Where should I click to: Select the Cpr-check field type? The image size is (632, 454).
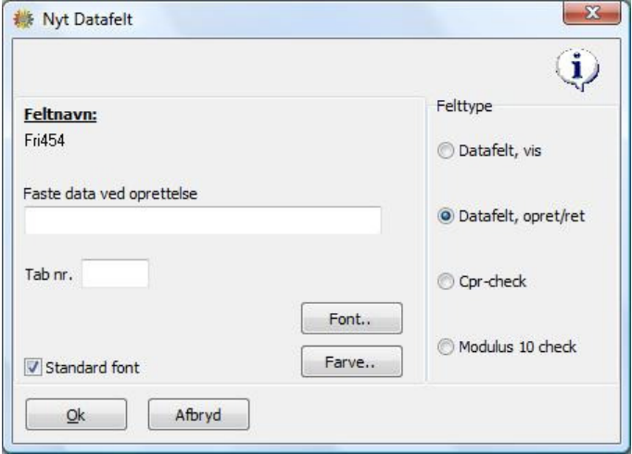coord(446,281)
